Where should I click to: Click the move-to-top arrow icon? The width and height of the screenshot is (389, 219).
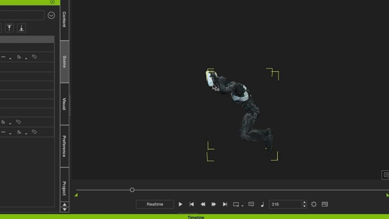(x=9, y=28)
